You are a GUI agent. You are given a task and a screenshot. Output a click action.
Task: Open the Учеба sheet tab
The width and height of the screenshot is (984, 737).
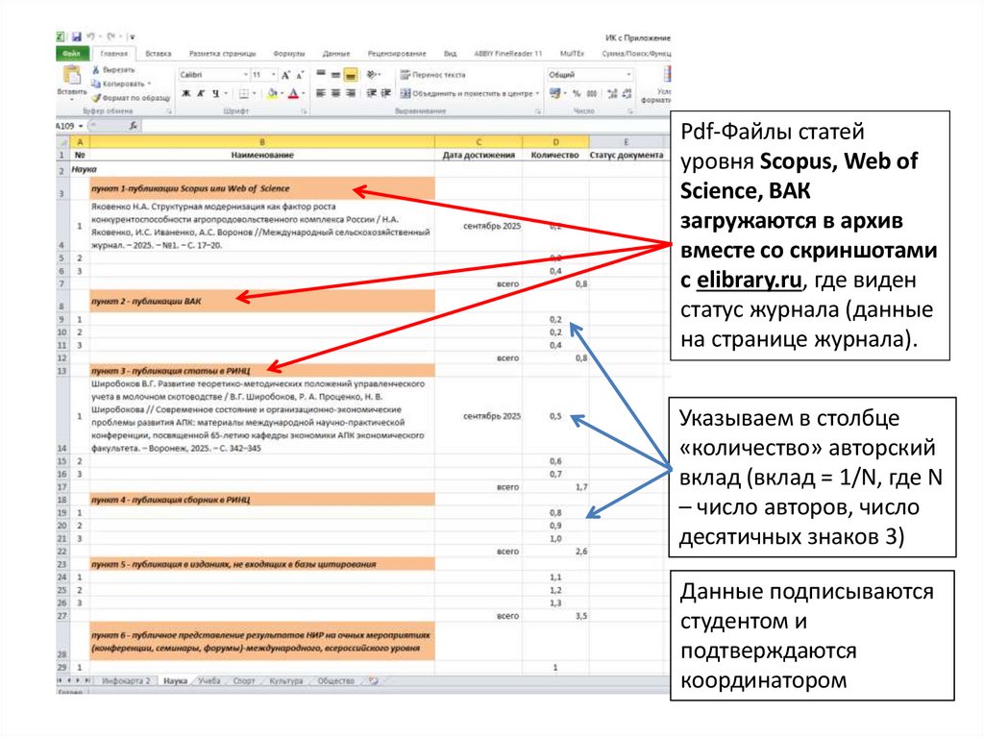pyautogui.click(x=209, y=681)
